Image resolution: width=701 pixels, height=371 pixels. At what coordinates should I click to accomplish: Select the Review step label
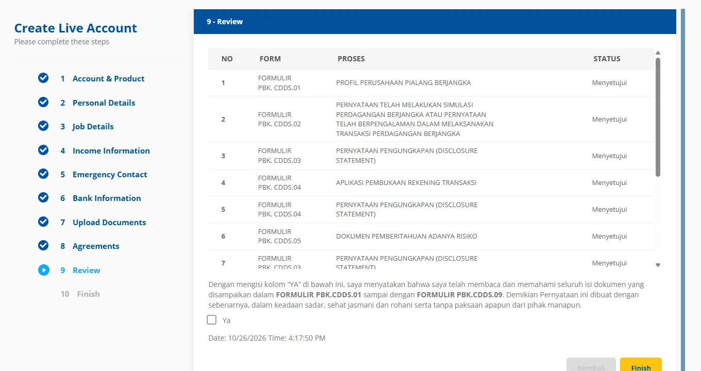(87, 270)
